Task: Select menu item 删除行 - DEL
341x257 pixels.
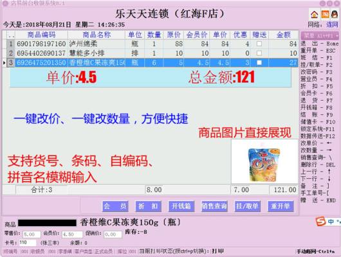Action: click(318, 164)
